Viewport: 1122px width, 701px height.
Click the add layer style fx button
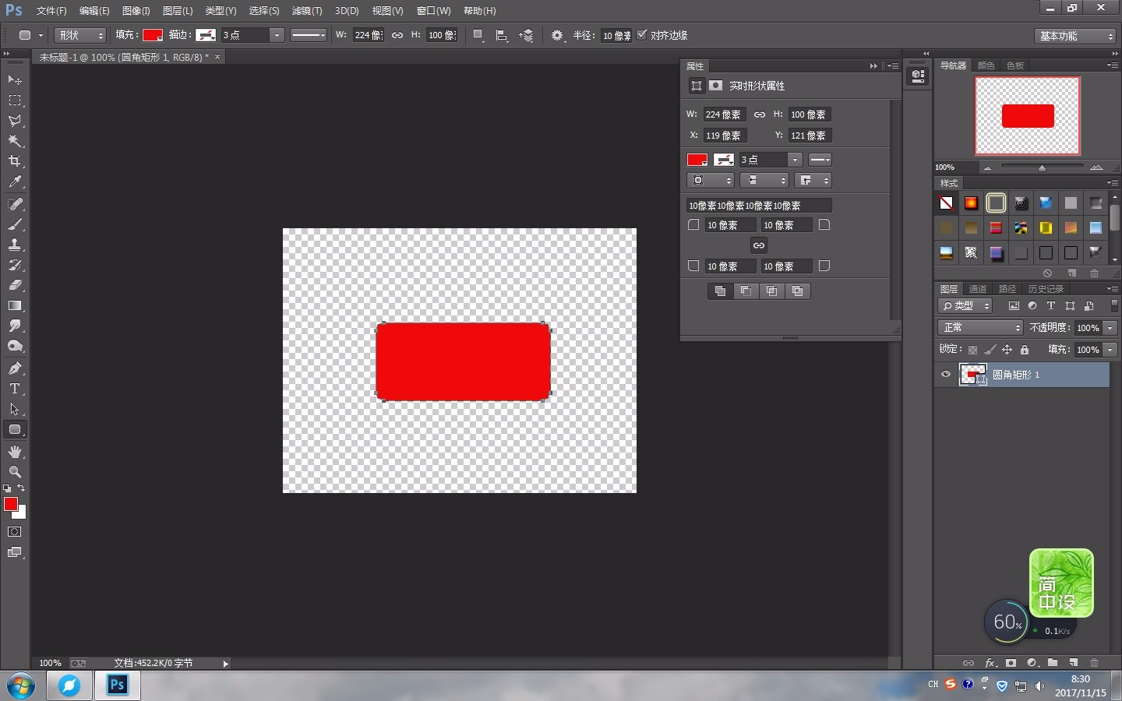[990, 663]
